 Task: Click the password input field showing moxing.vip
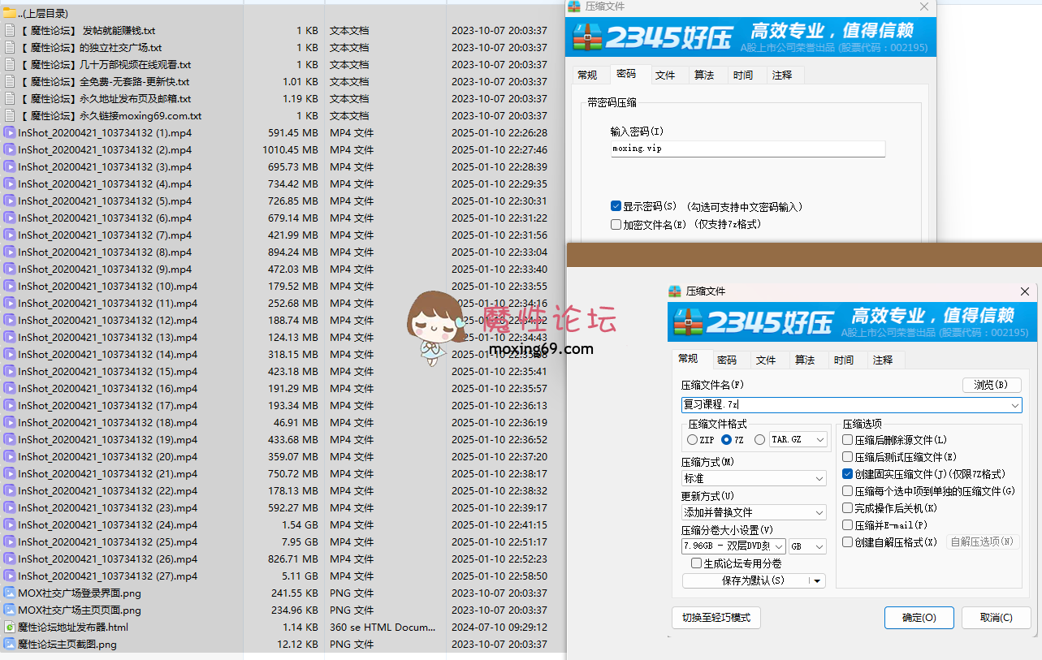coord(747,149)
